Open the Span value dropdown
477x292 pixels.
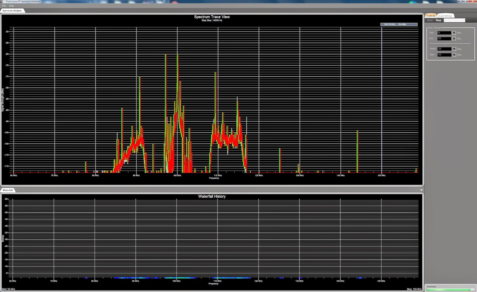click(x=454, y=55)
